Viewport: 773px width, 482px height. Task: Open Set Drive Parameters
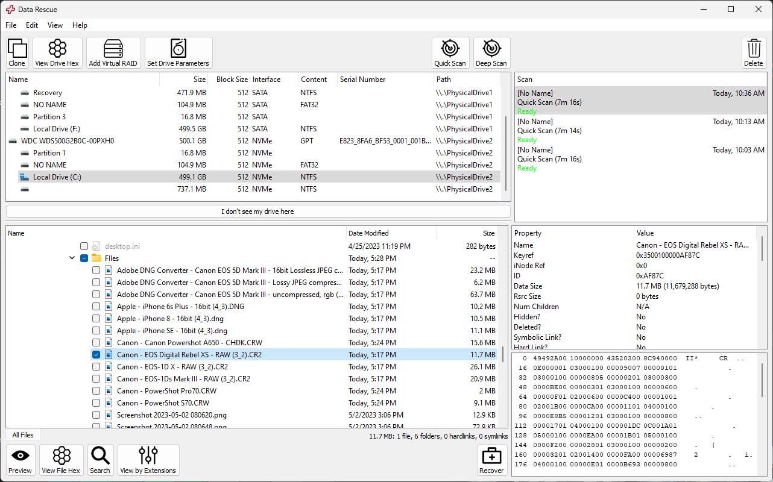(x=178, y=52)
